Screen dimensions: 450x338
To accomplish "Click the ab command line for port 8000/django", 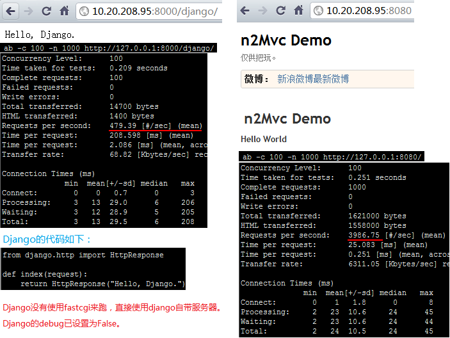I will coord(108,48).
